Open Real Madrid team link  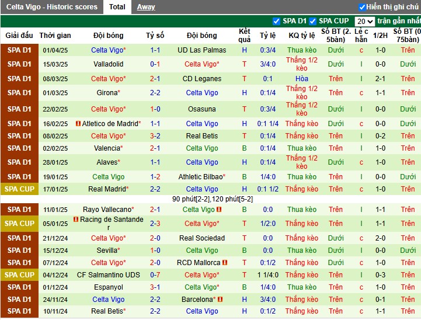tap(107, 189)
